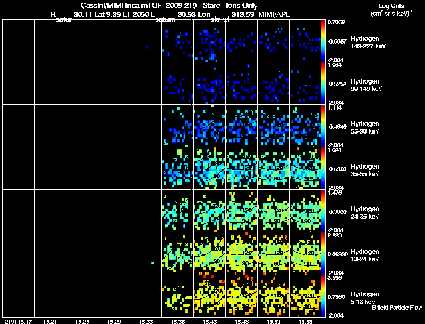Screen dimensions: 425x324
Task: Open the 149-227 keV image panel at 15:38
Action: 177,40
